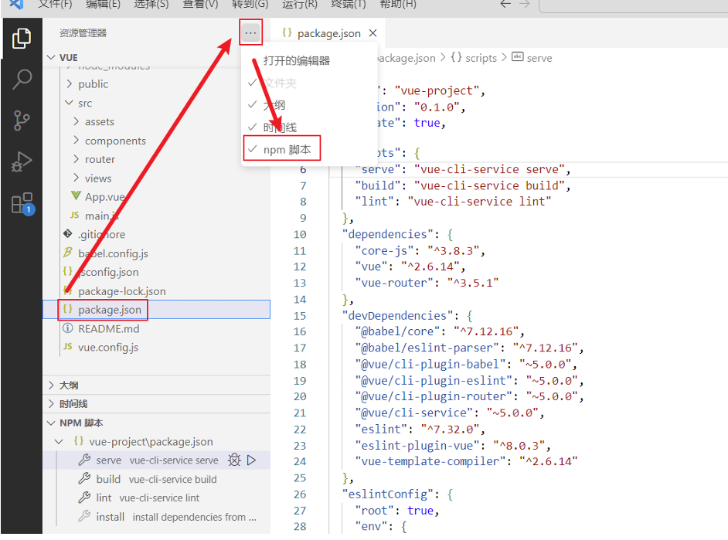Open the 帮助(H) menu
728x540 pixels.
[398, 4]
